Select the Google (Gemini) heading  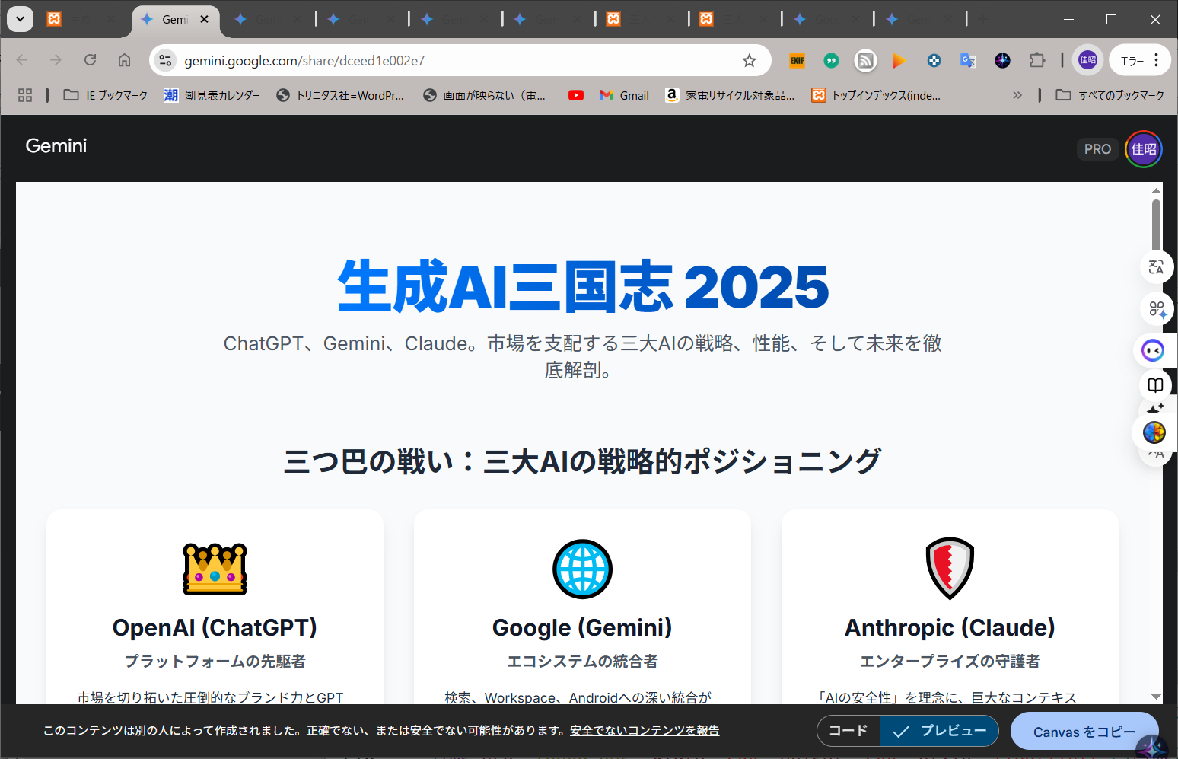point(582,627)
